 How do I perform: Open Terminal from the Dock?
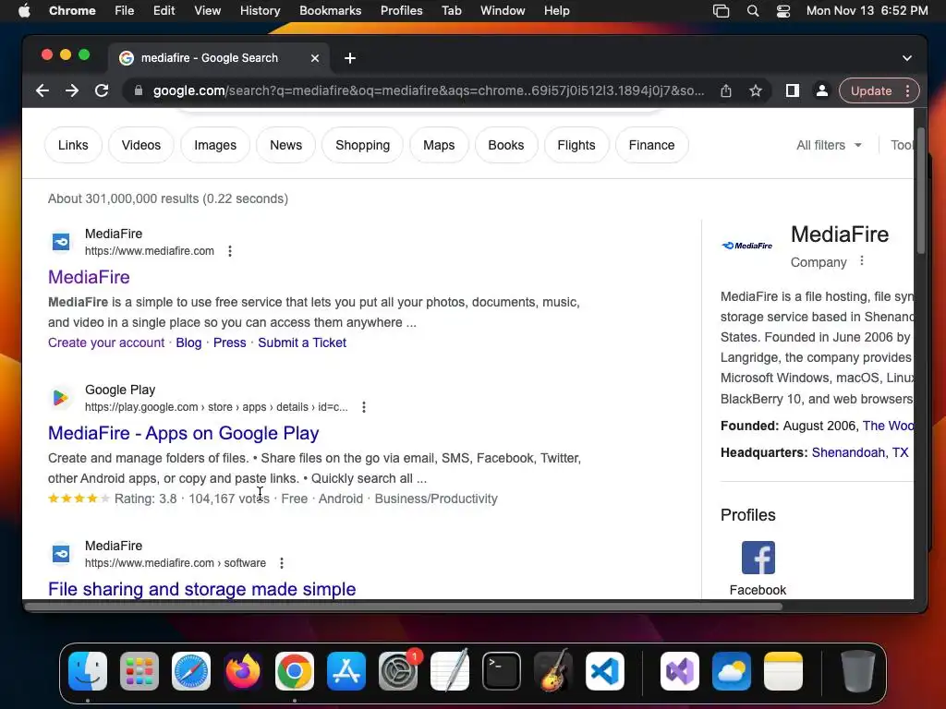click(x=502, y=671)
